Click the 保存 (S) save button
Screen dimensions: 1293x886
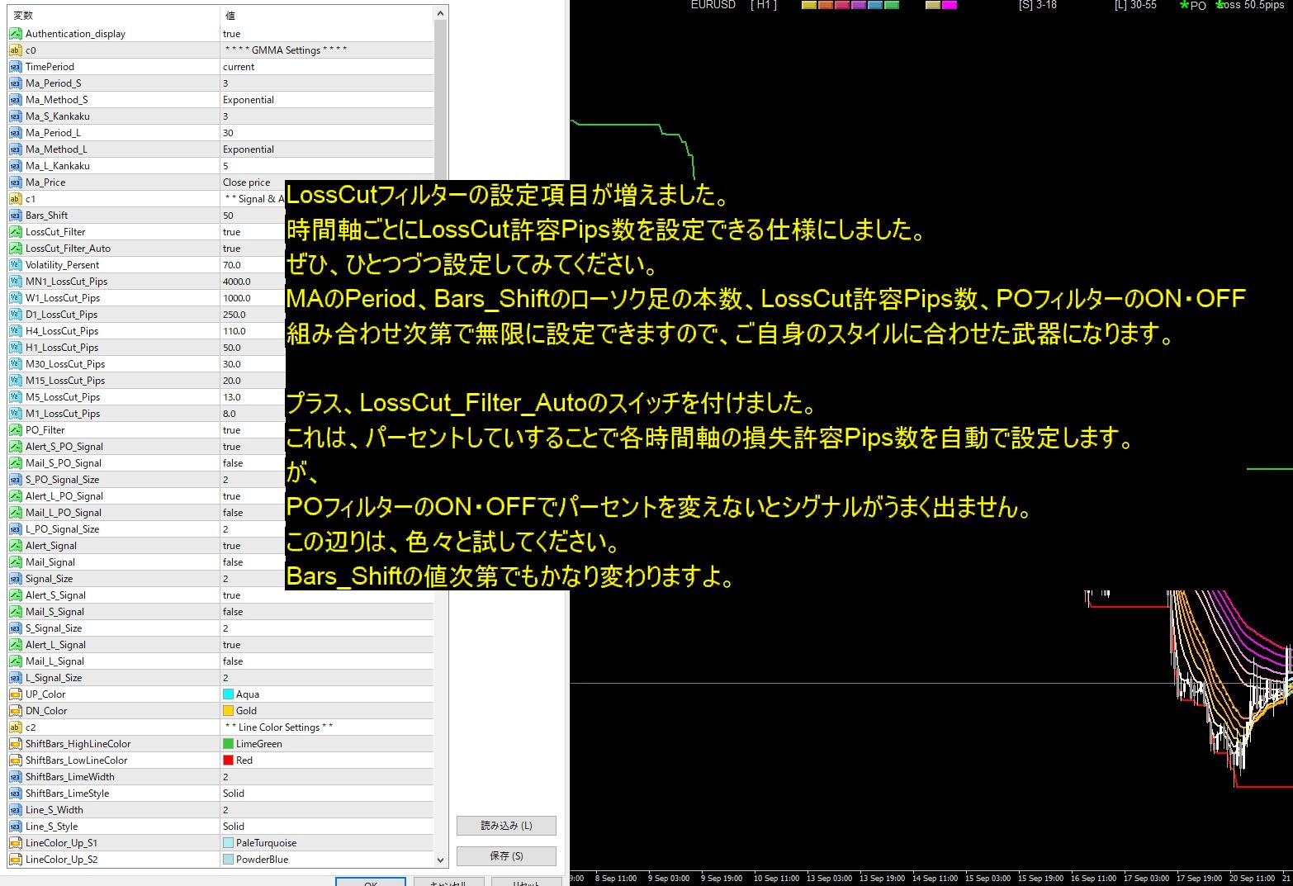(506, 856)
